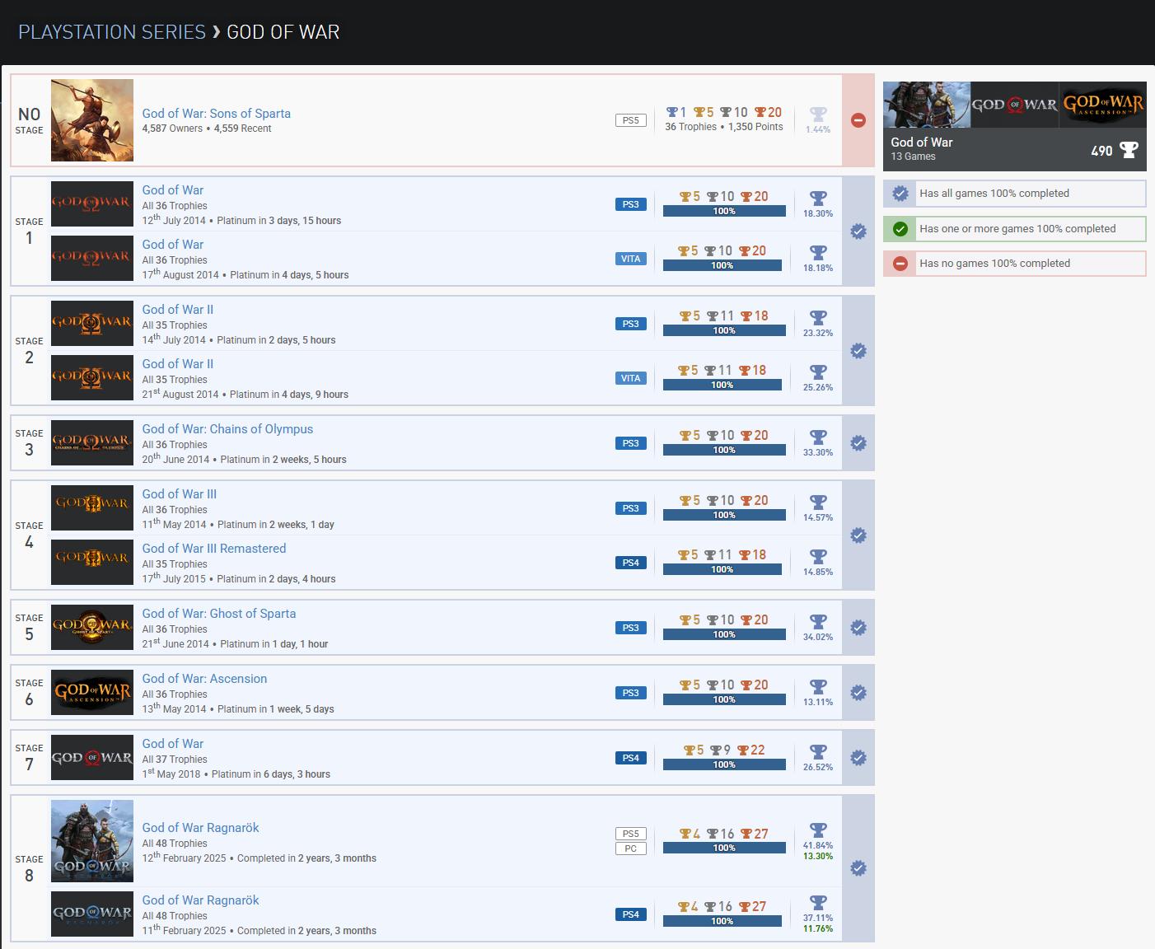Click the 13.11% platinum trophy icon
This screenshot has height=949, width=1155.
click(818, 687)
